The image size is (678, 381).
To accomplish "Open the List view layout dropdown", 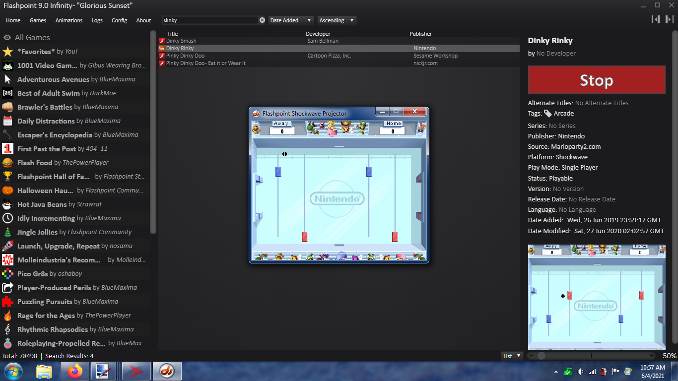I will (512, 356).
